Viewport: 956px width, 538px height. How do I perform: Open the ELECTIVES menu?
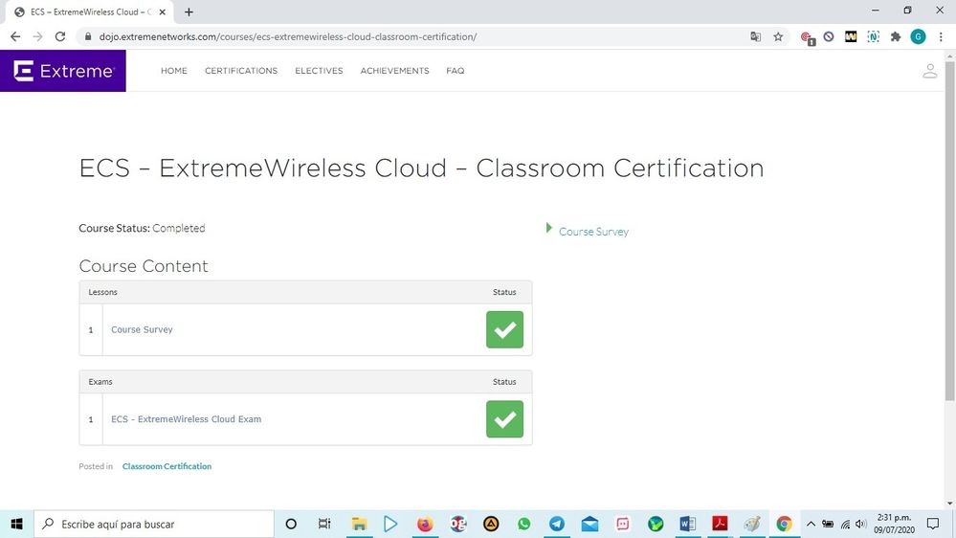[319, 71]
